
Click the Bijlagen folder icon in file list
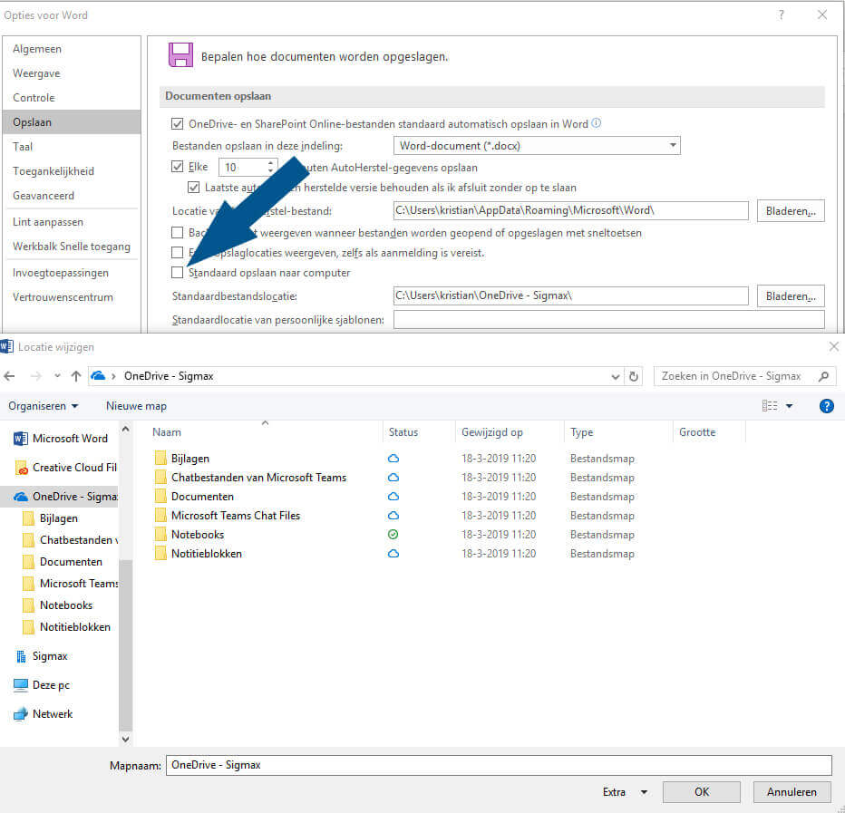coord(160,458)
